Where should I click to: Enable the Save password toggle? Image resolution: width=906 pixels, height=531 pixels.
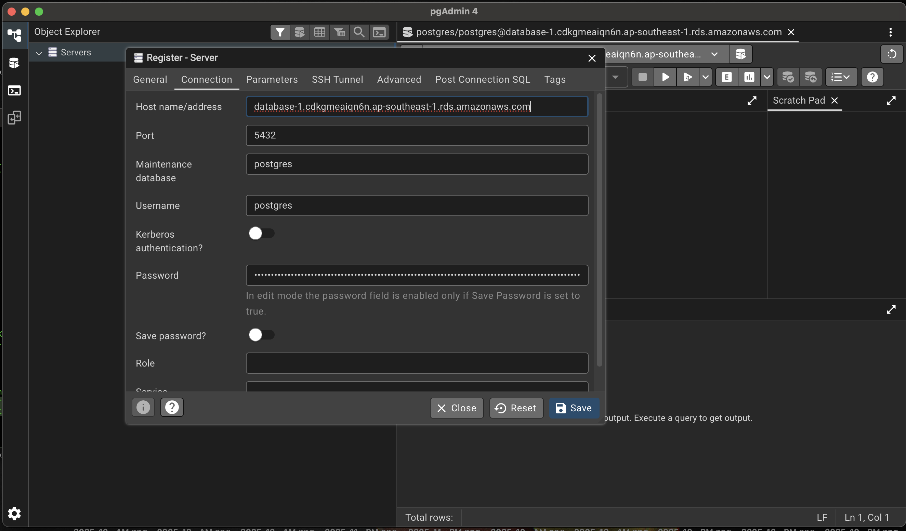(261, 335)
